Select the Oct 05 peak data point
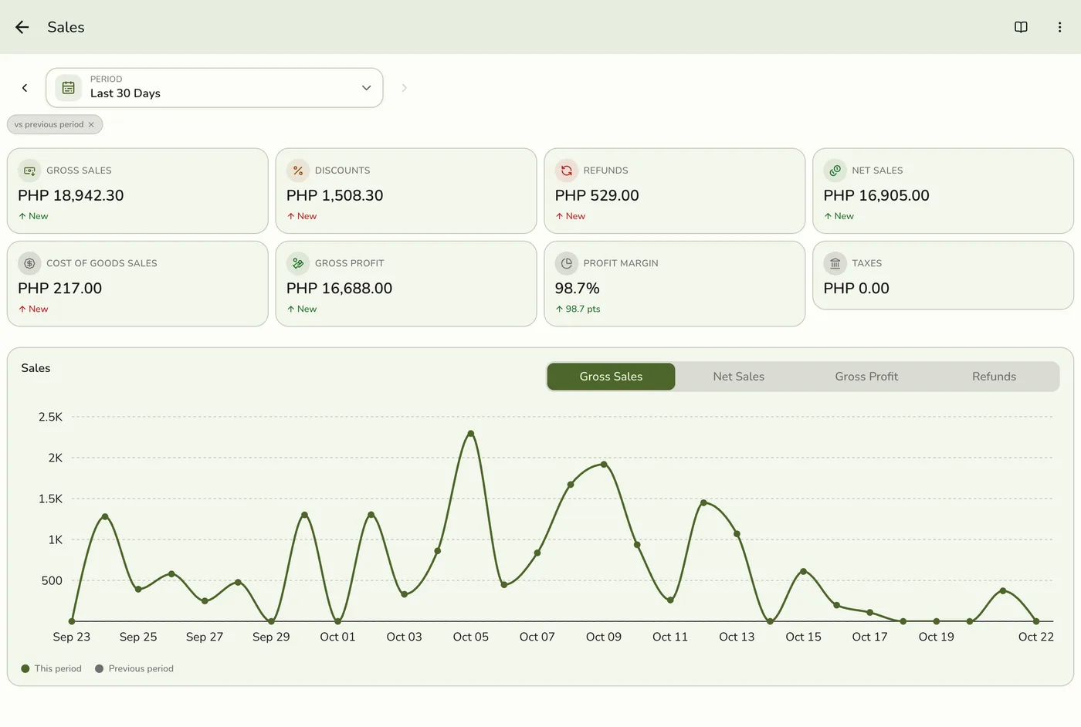The width and height of the screenshot is (1081, 727). 471,434
